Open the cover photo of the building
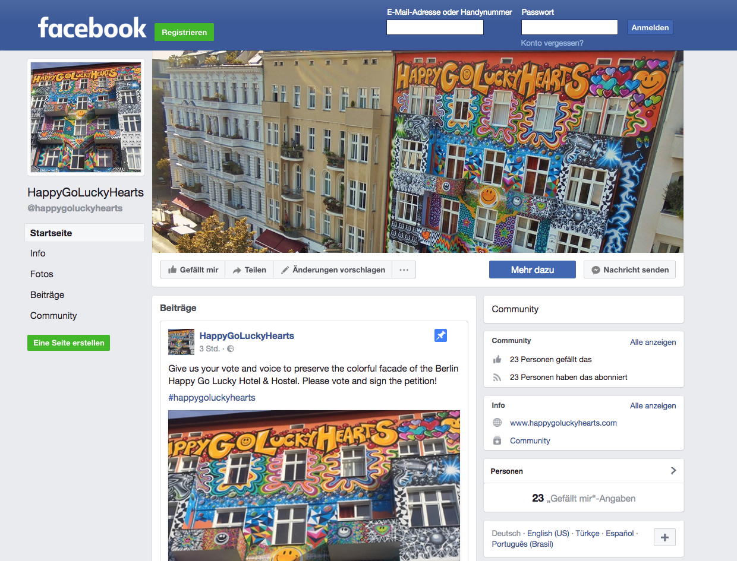The width and height of the screenshot is (737, 561). tap(418, 152)
